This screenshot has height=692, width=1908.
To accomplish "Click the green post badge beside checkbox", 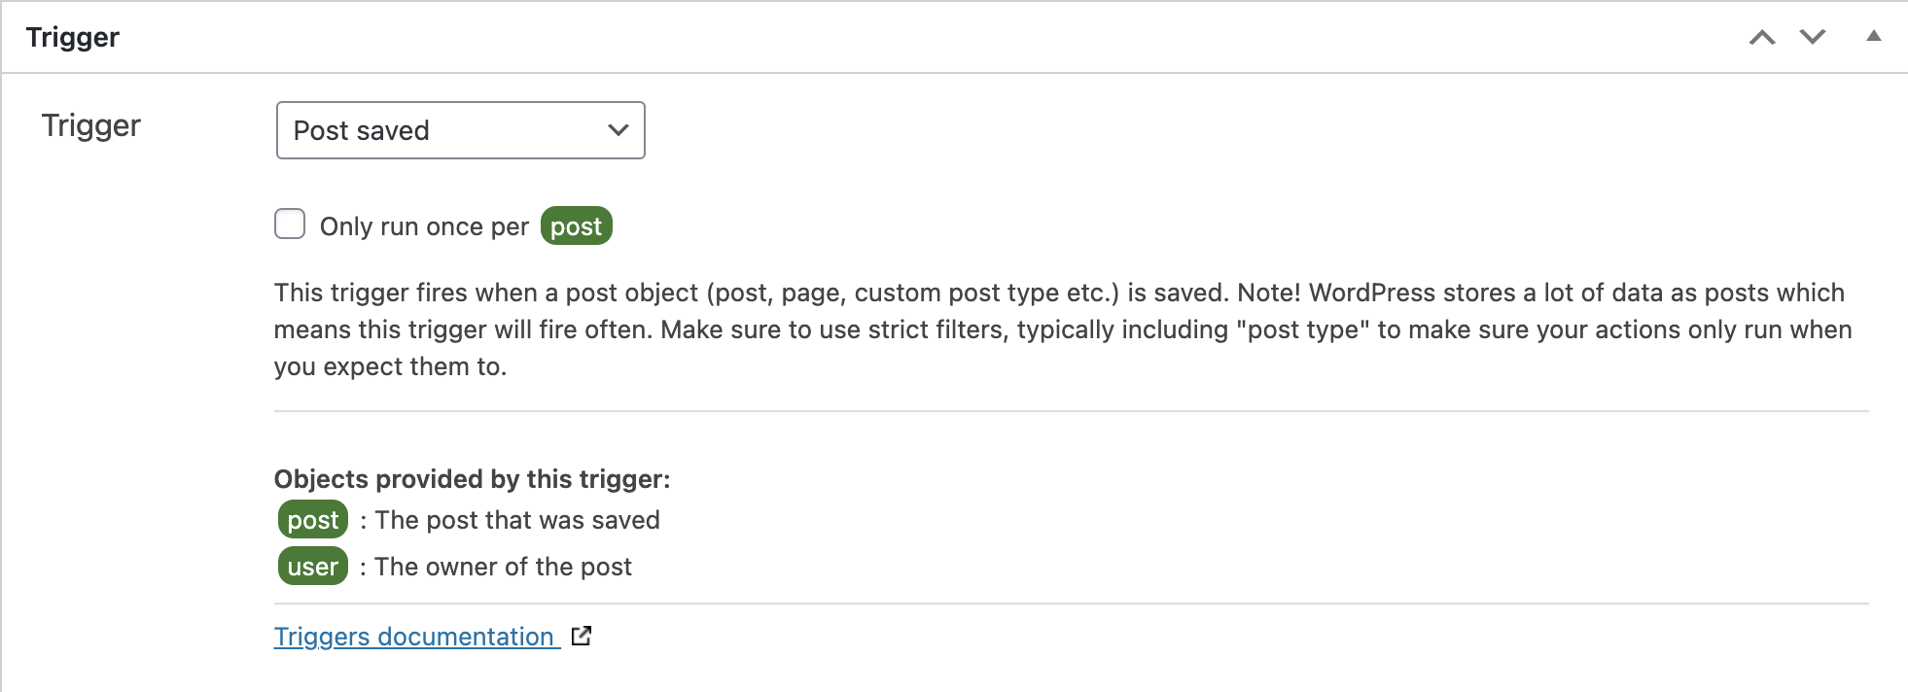I will point(576,226).
